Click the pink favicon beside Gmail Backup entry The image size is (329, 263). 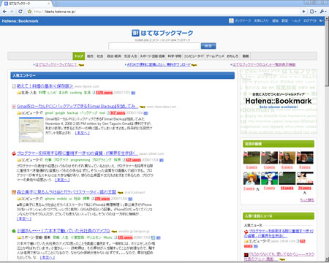coord(14,107)
